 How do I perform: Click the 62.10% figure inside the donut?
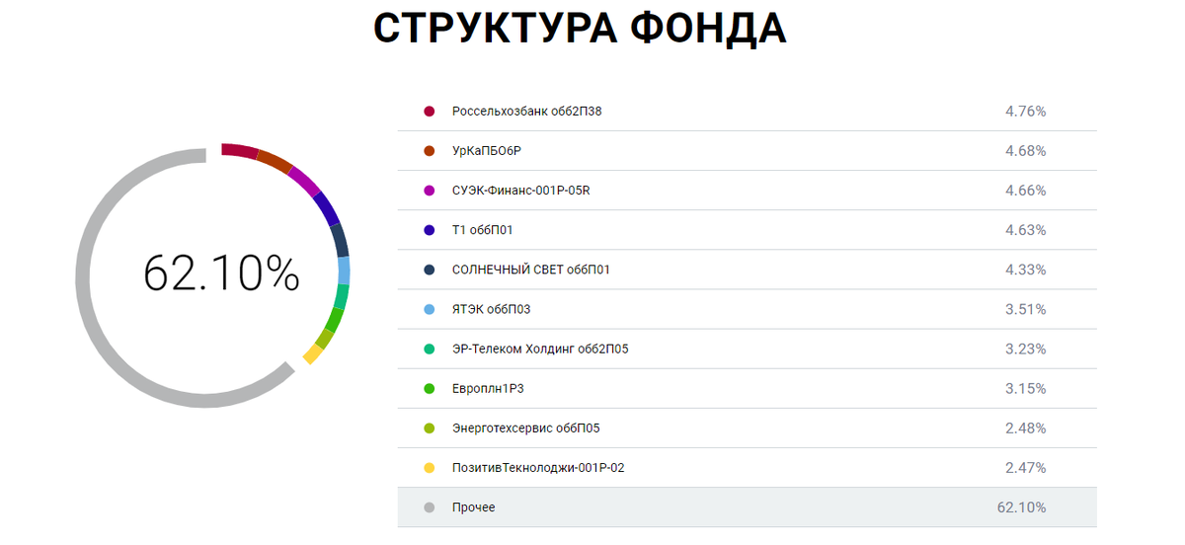click(221, 273)
